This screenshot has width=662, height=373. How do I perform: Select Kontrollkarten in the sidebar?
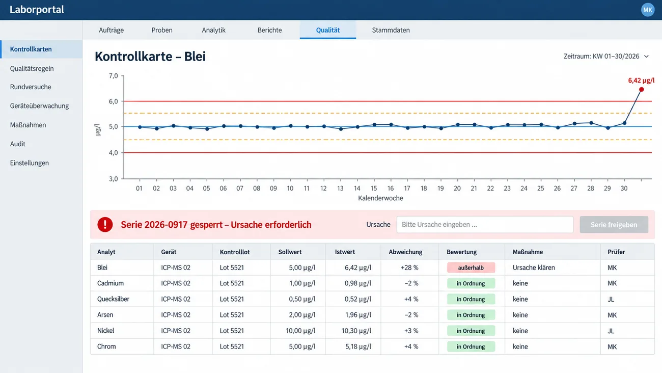41,49
